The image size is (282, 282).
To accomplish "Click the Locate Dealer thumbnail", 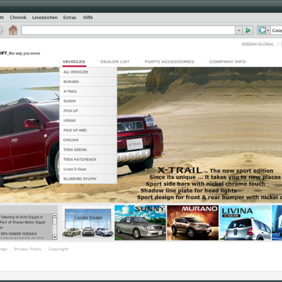I will [88, 223].
